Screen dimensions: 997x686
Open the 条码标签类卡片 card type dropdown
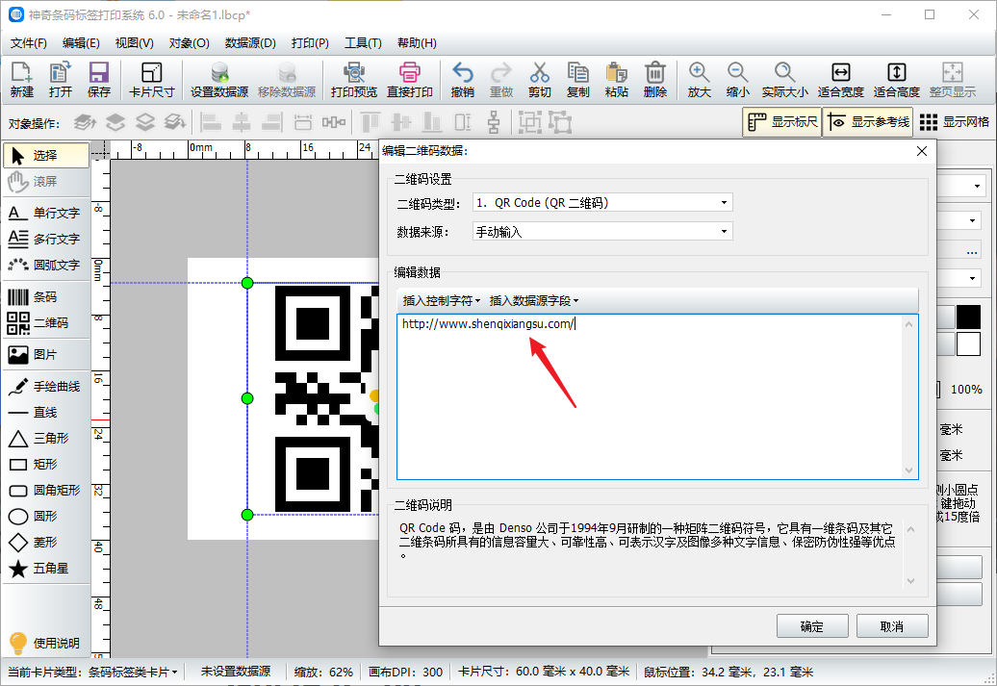pyautogui.click(x=134, y=672)
